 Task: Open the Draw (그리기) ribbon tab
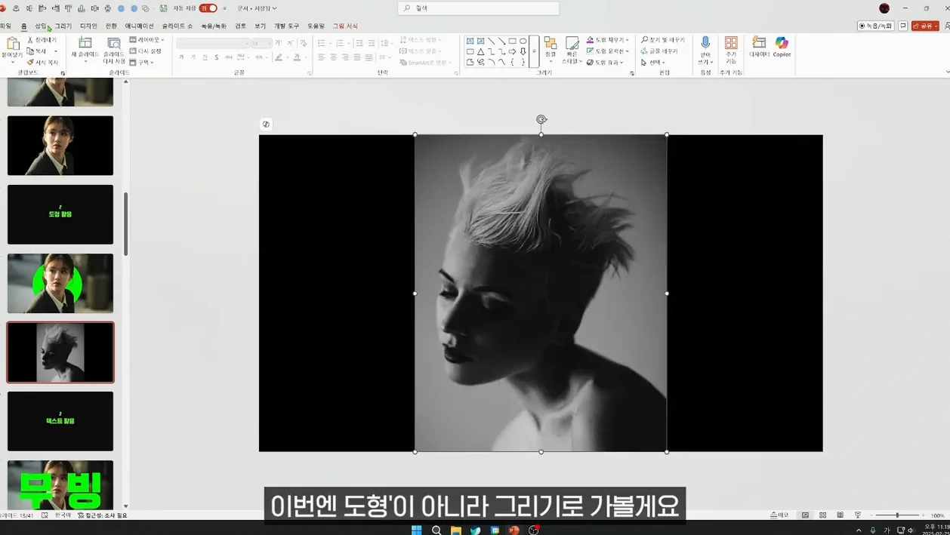pos(63,26)
